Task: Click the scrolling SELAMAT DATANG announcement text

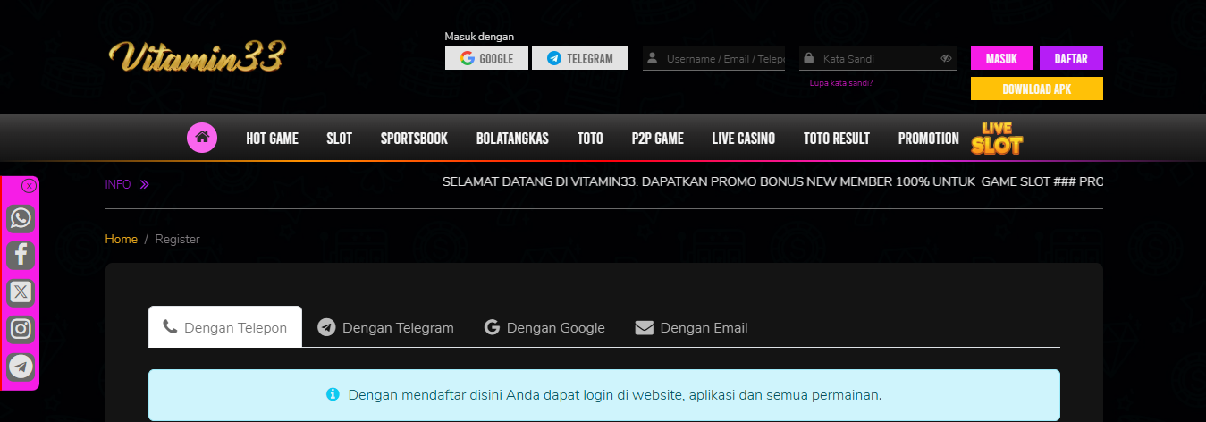Action: click(772, 181)
